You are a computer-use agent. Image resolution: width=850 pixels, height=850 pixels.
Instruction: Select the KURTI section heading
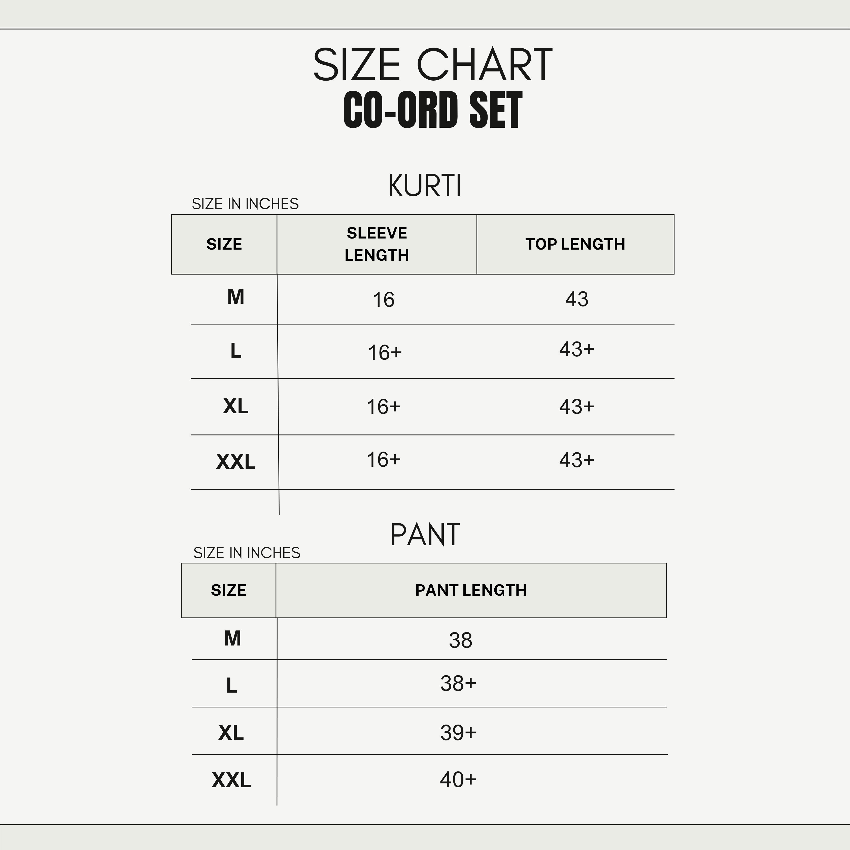coord(425,186)
